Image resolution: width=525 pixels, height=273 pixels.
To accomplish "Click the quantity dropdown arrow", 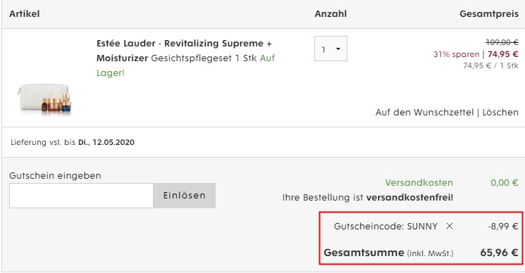I will 338,49.
